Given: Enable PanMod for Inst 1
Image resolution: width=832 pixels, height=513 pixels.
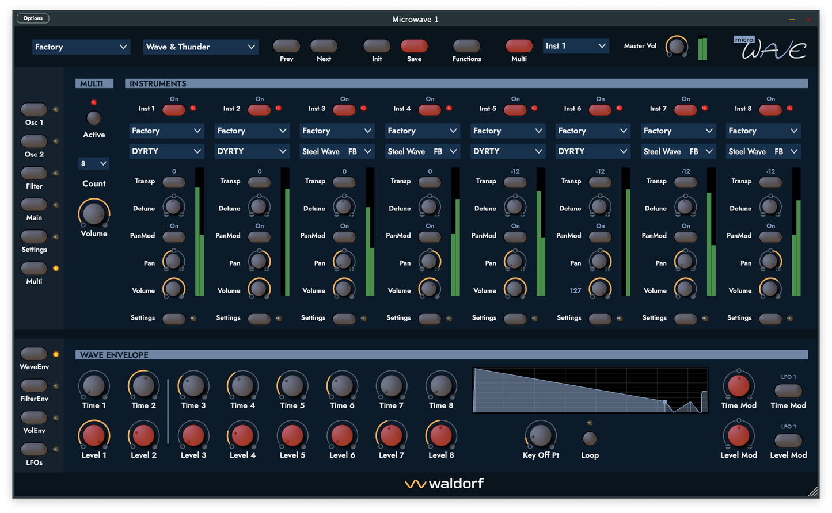Looking at the screenshot, I should [x=173, y=236].
